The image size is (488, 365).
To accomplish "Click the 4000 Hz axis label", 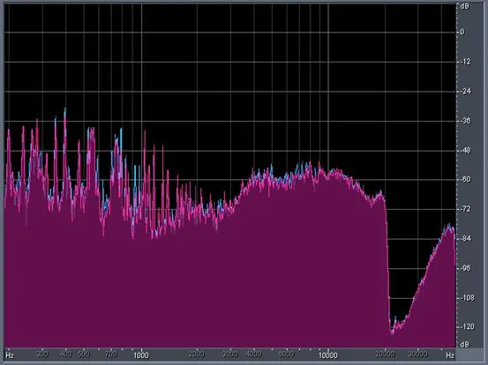I will coord(253,354).
